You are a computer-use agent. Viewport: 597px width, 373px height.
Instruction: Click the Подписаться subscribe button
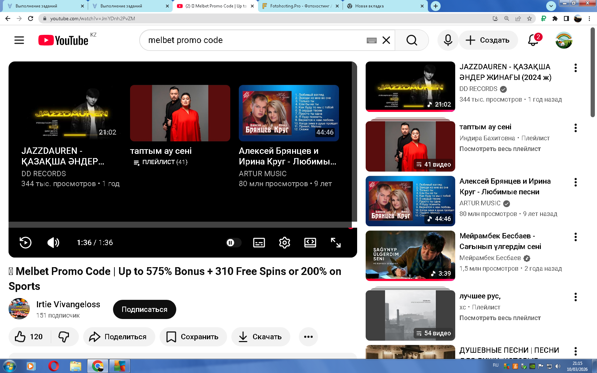[144, 309]
